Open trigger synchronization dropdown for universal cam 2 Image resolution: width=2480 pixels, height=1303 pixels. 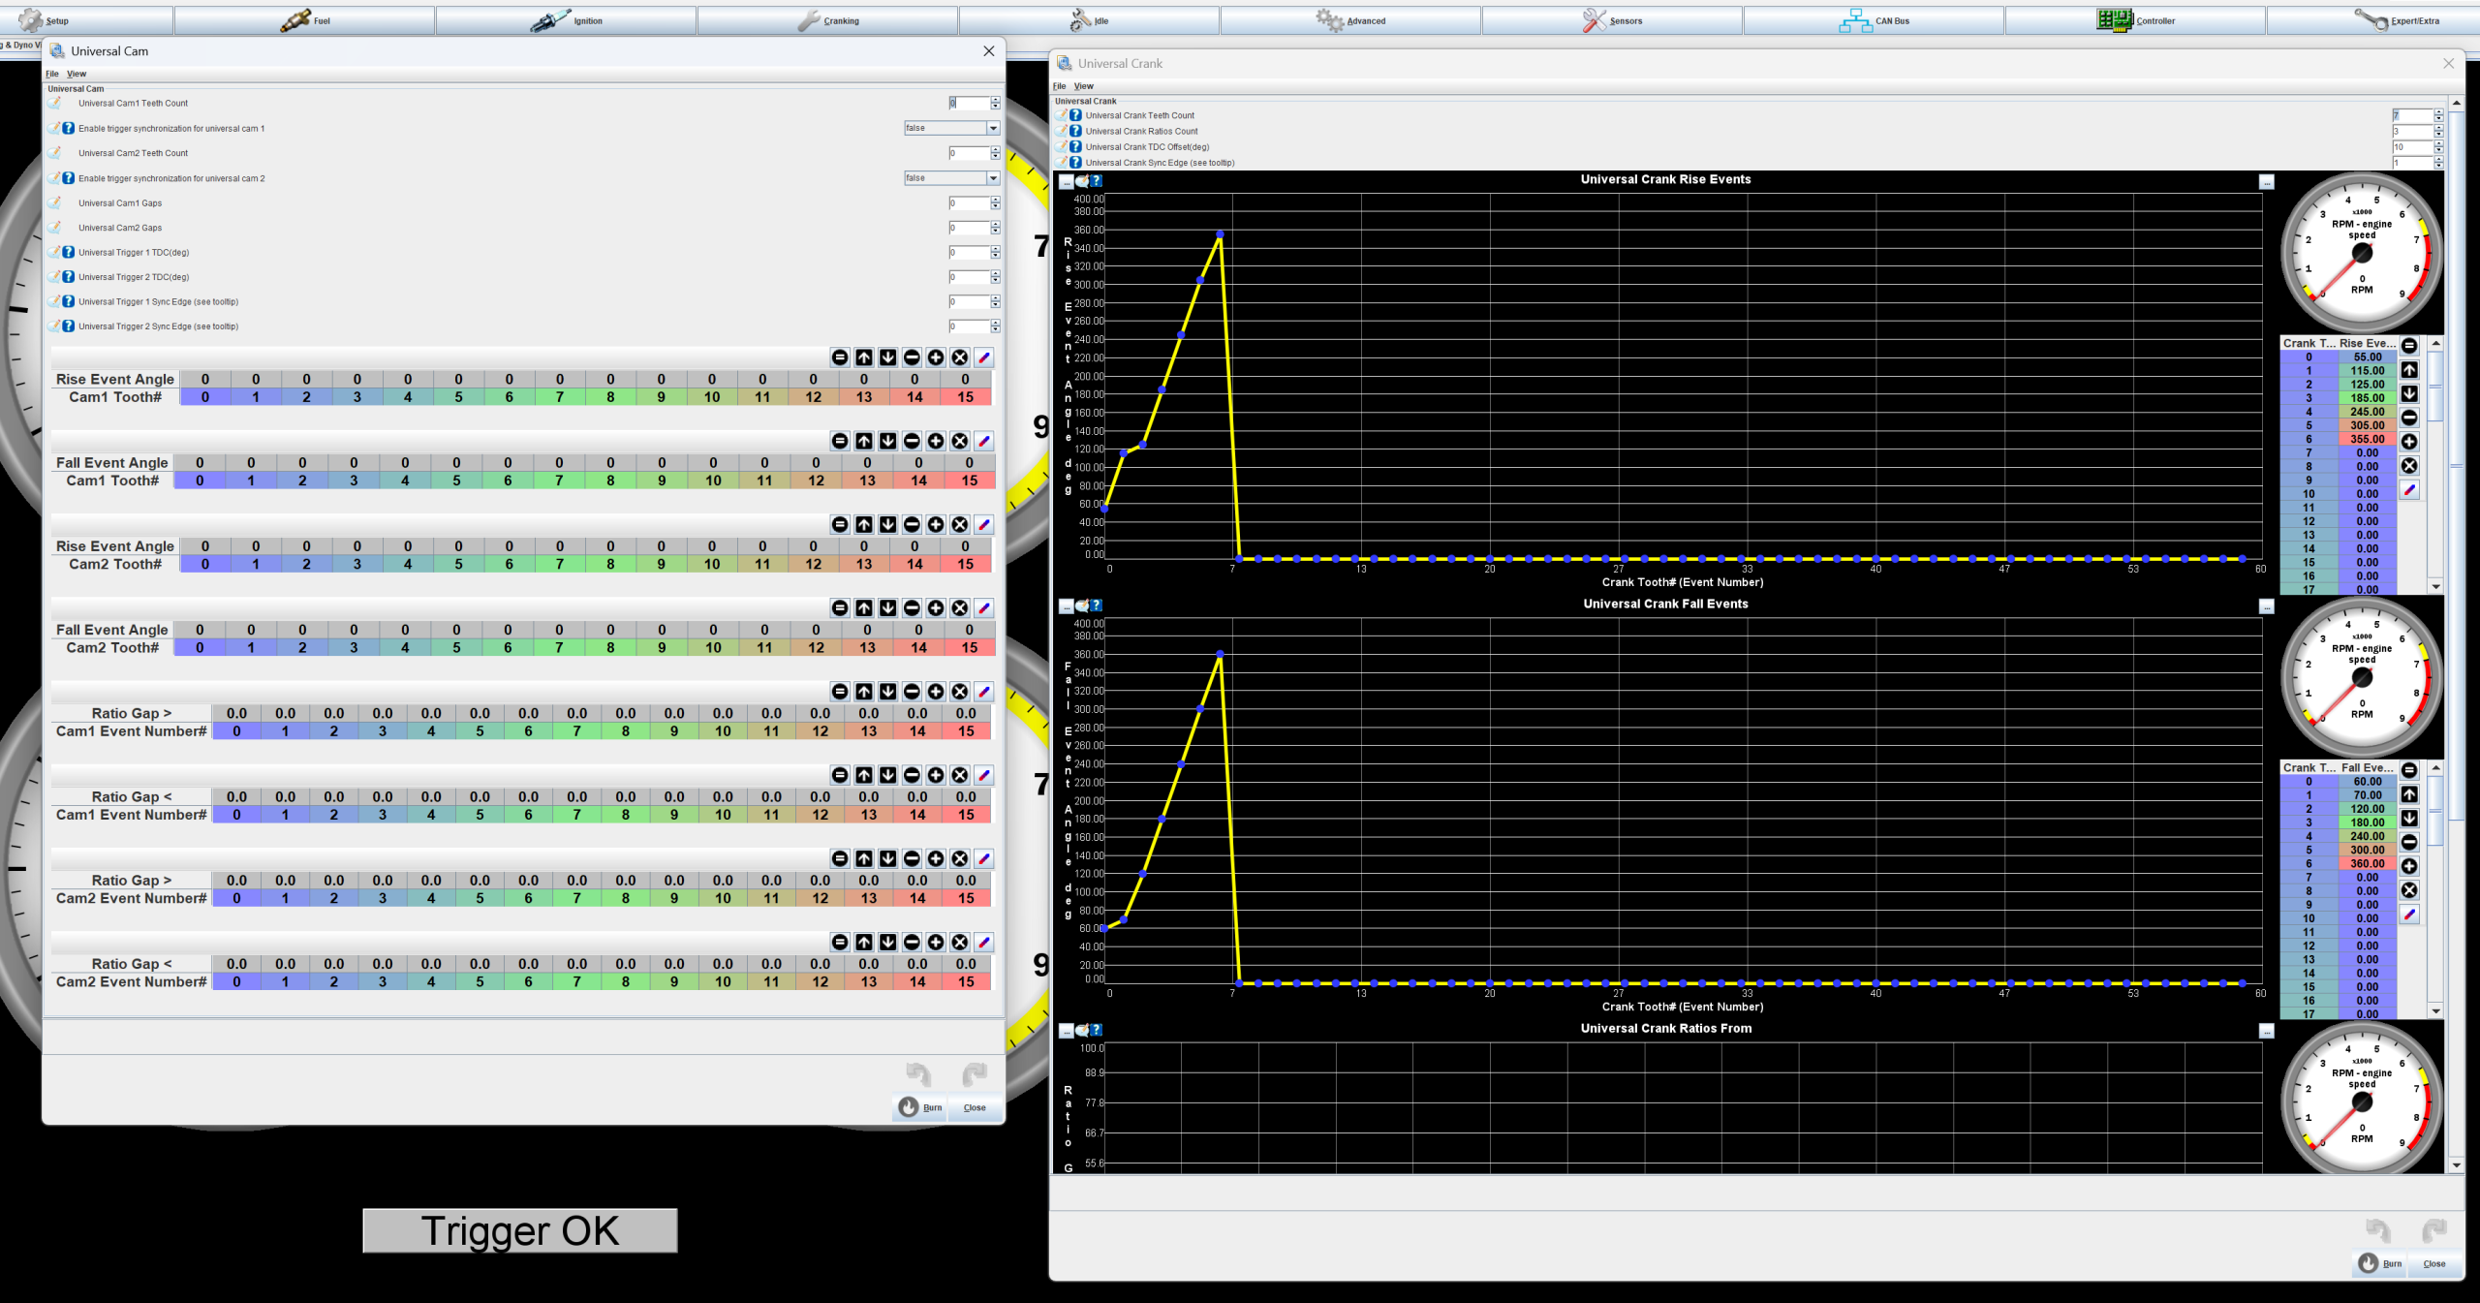(993, 178)
